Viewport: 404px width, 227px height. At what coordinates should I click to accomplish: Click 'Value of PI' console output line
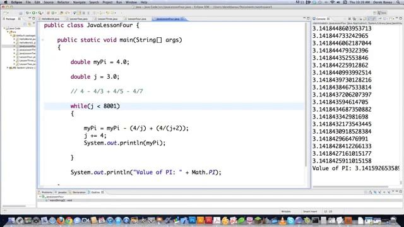[355, 168]
